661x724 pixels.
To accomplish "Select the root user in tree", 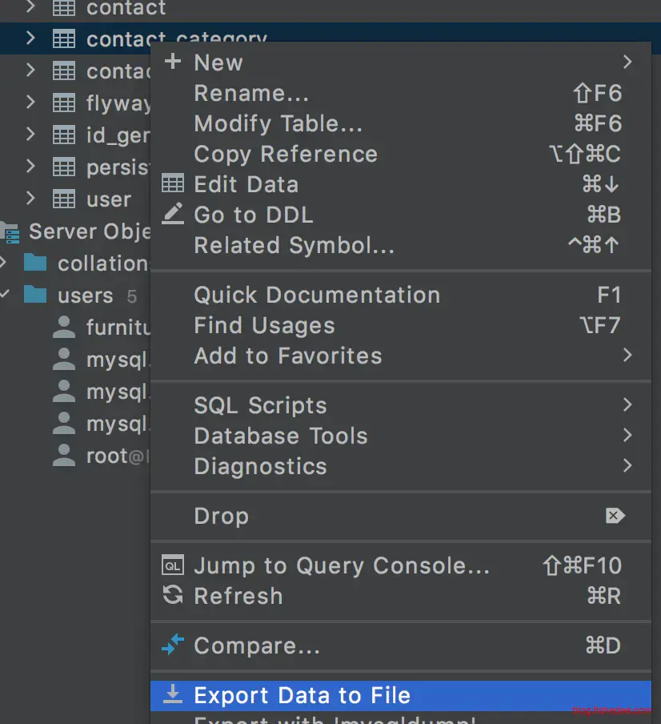I will pyautogui.click(x=104, y=456).
